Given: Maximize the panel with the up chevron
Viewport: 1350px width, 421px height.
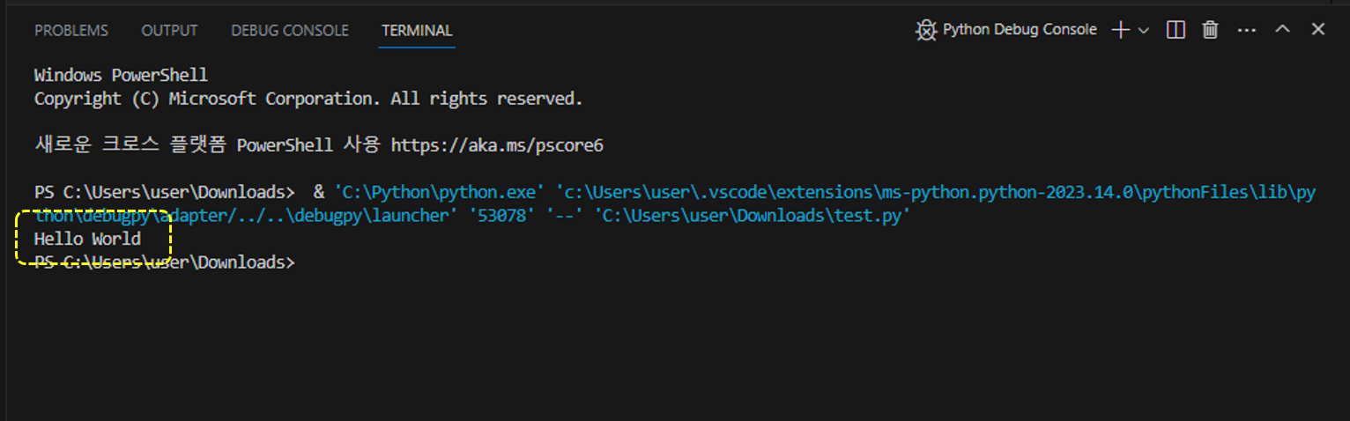Looking at the screenshot, I should click(1283, 29).
